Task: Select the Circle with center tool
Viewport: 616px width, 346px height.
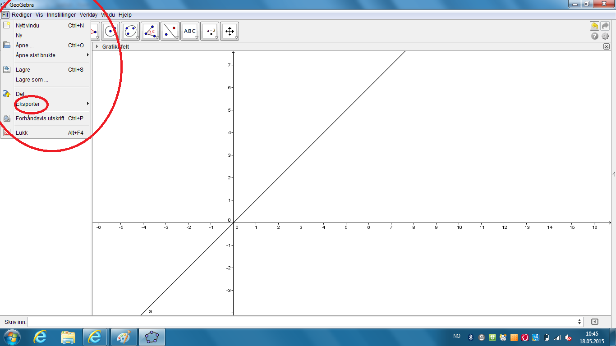Action: (x=110, y=31)
